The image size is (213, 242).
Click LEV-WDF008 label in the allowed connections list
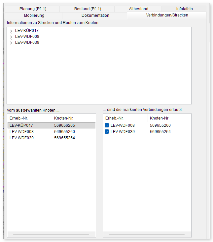pos(123,125)
